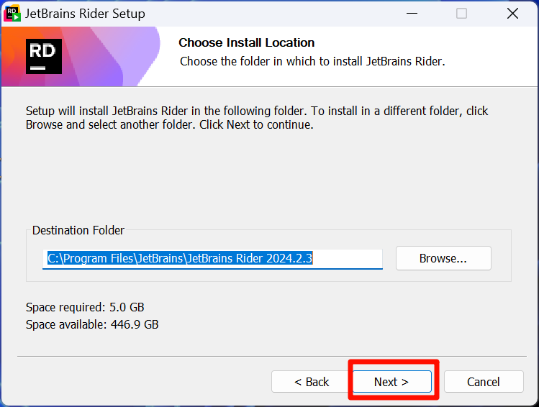
Task: Click the Rider icon in title bar
Action: [12, 14]
